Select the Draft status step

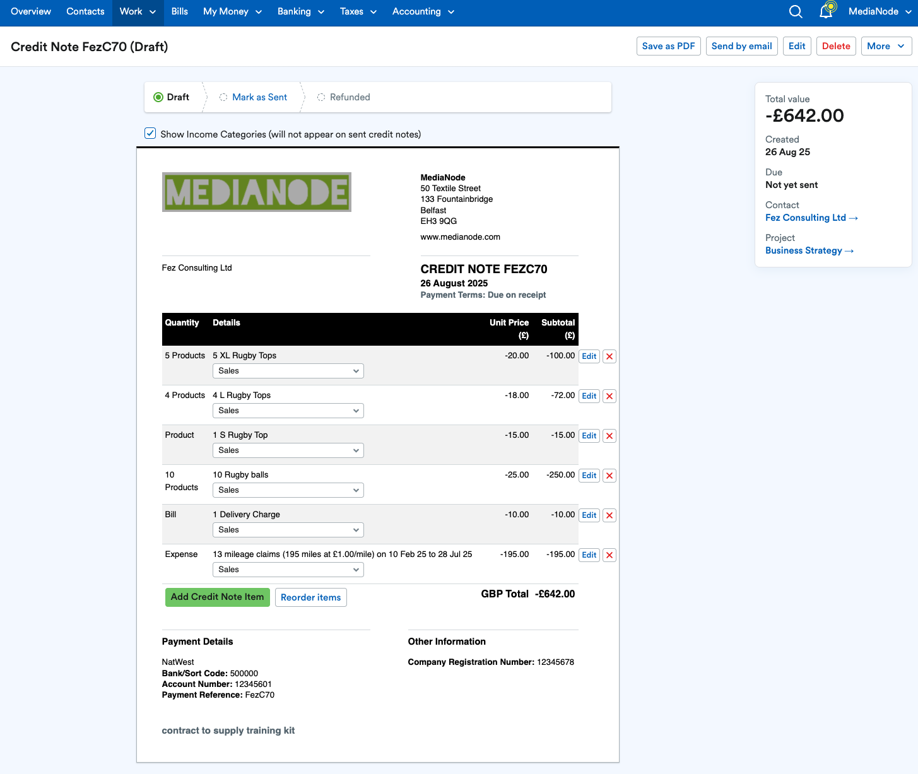click(x=172, y=97)
